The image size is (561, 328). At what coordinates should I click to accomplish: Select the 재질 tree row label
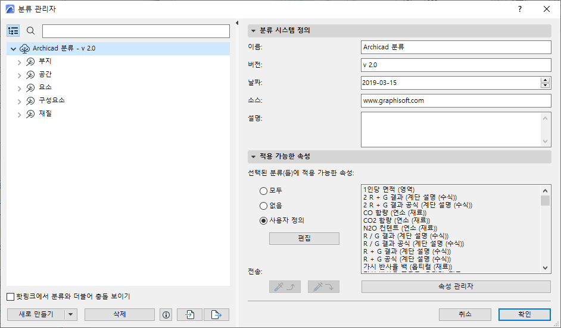pos(45,114)
